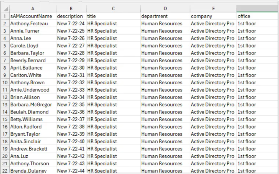The image size is (279, 174).
Task: Click description cell New 7-22-24
Action: [x=71, y=23]
